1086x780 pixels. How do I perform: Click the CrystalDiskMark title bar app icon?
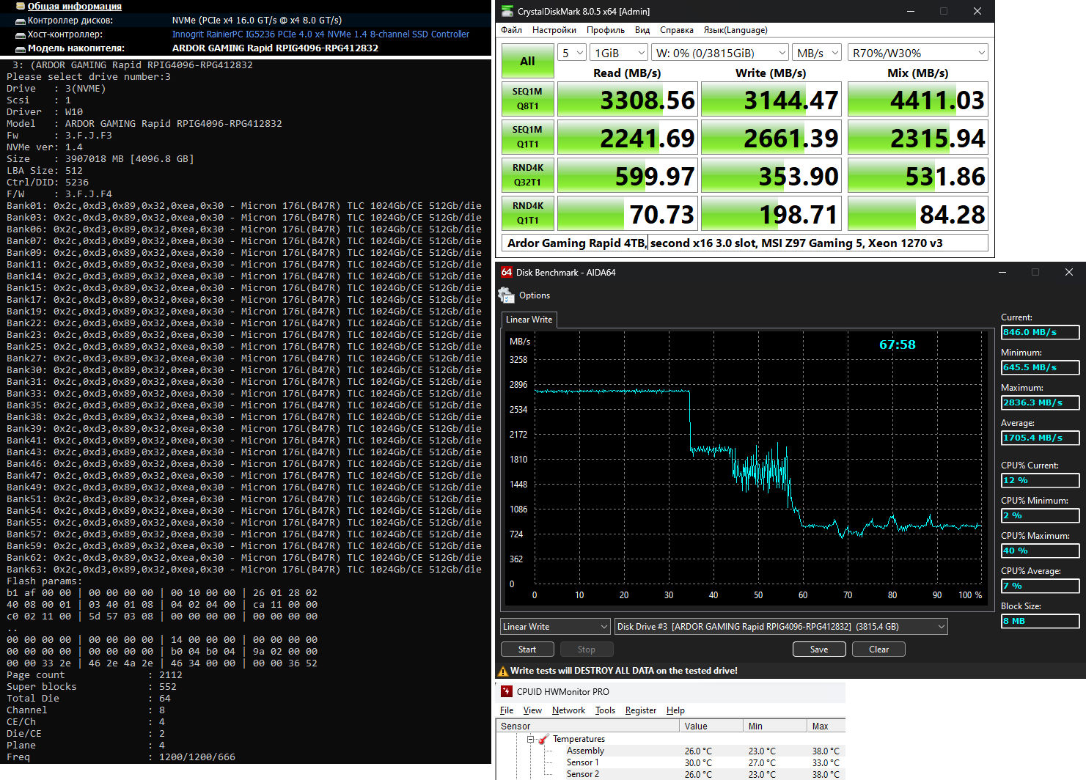click(507, 11)
